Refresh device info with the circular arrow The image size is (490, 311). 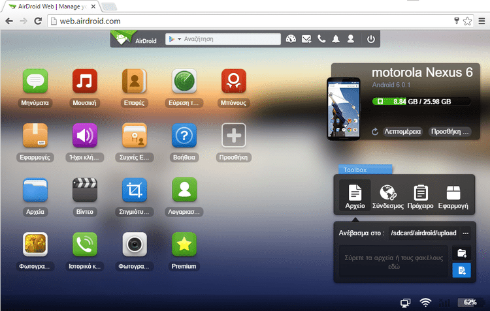pos(375,132)
